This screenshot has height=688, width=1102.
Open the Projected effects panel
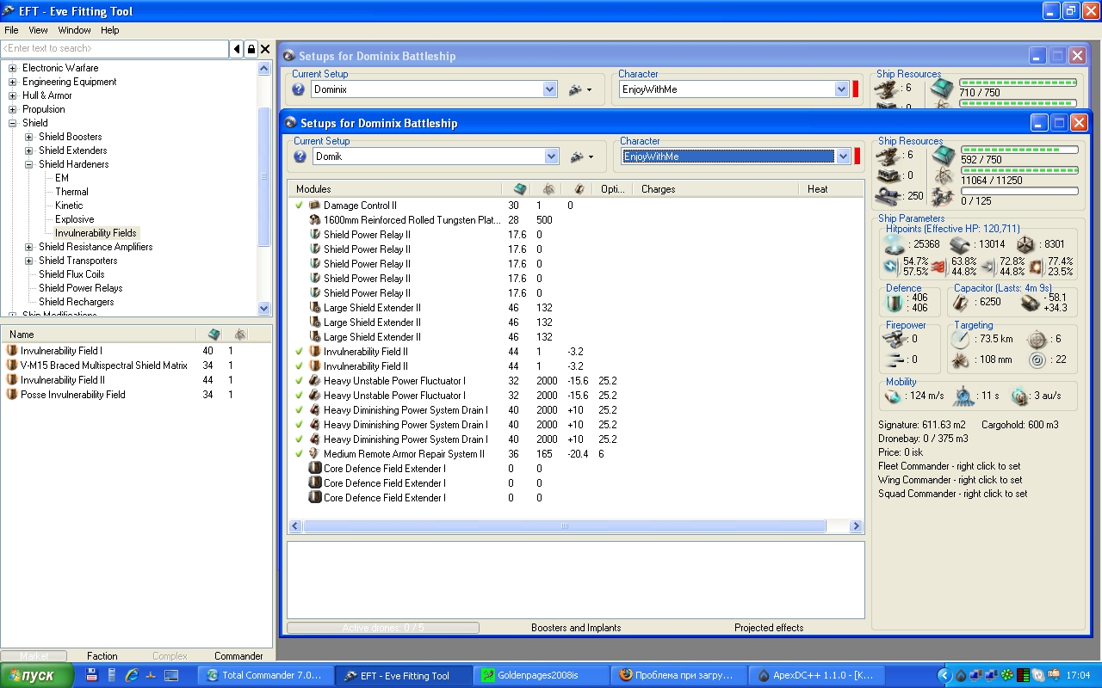tap(769, 628)
